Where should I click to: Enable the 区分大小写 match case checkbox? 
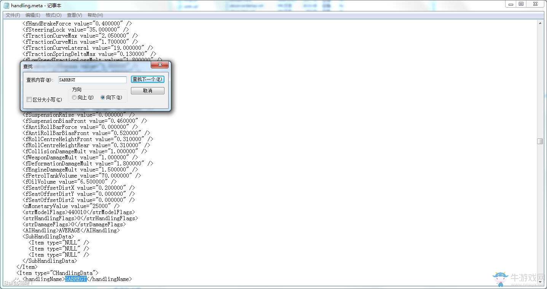pyautogui.click(x=29, y=100)
